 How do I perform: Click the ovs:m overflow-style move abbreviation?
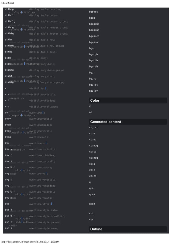click(x=9, y=228)
